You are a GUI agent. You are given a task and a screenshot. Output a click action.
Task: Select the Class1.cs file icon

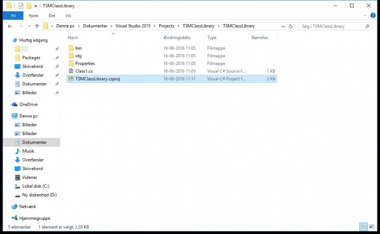click(x=71, y=71)
